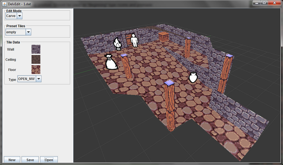The image size is (283, 165).
Task: Click the New button
Action: (x=12, y=160)
